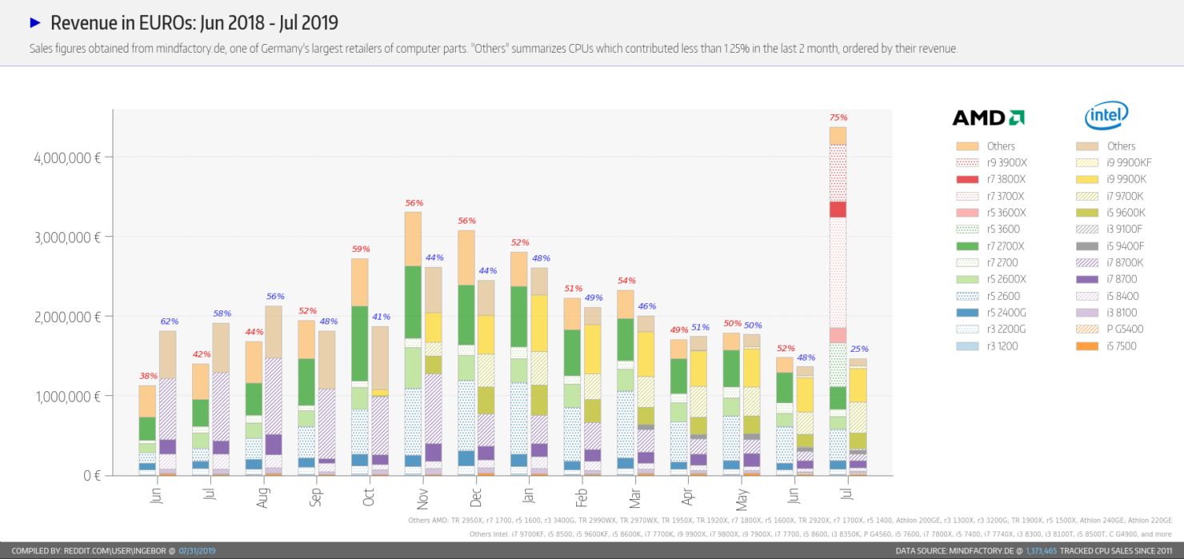Choose the i5 7500 orange legend swatch
This screenshot has height=559, width=1184.
tap(1087, 346)
